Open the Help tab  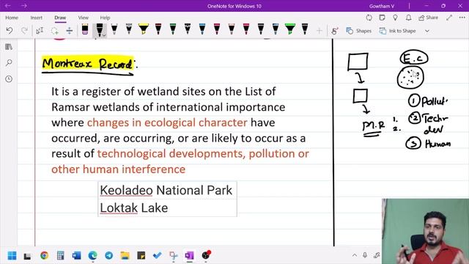tap(105, 18)
